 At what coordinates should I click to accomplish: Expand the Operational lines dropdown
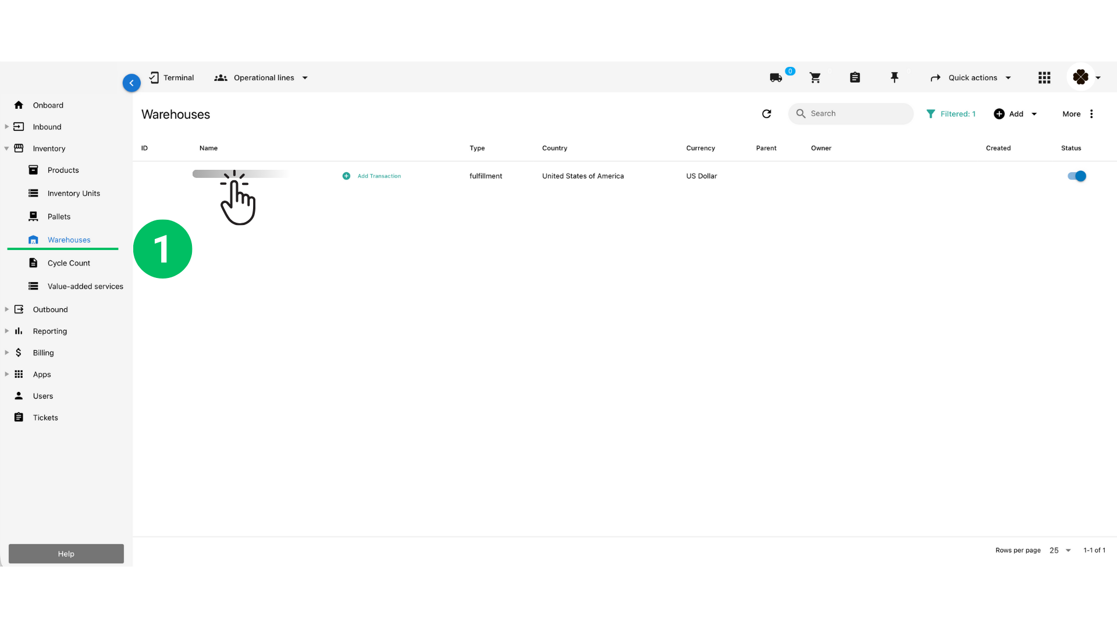pyautogui.click(x=262, y=78)
